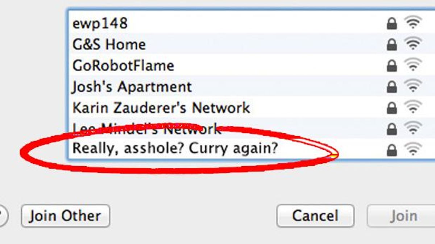Click lock icon for the Curry again network
Image resolution: width=435 pixels, height=244 pixels.
pyautogui.click(x=391, y=150)
